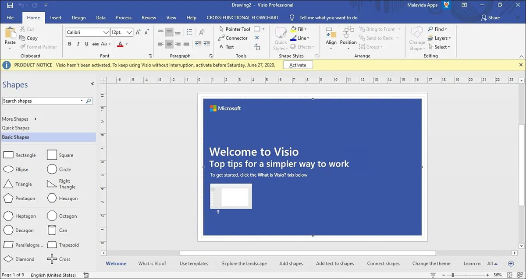
Task: Click the font color red A swatch
Action: (x=120, y=44)
